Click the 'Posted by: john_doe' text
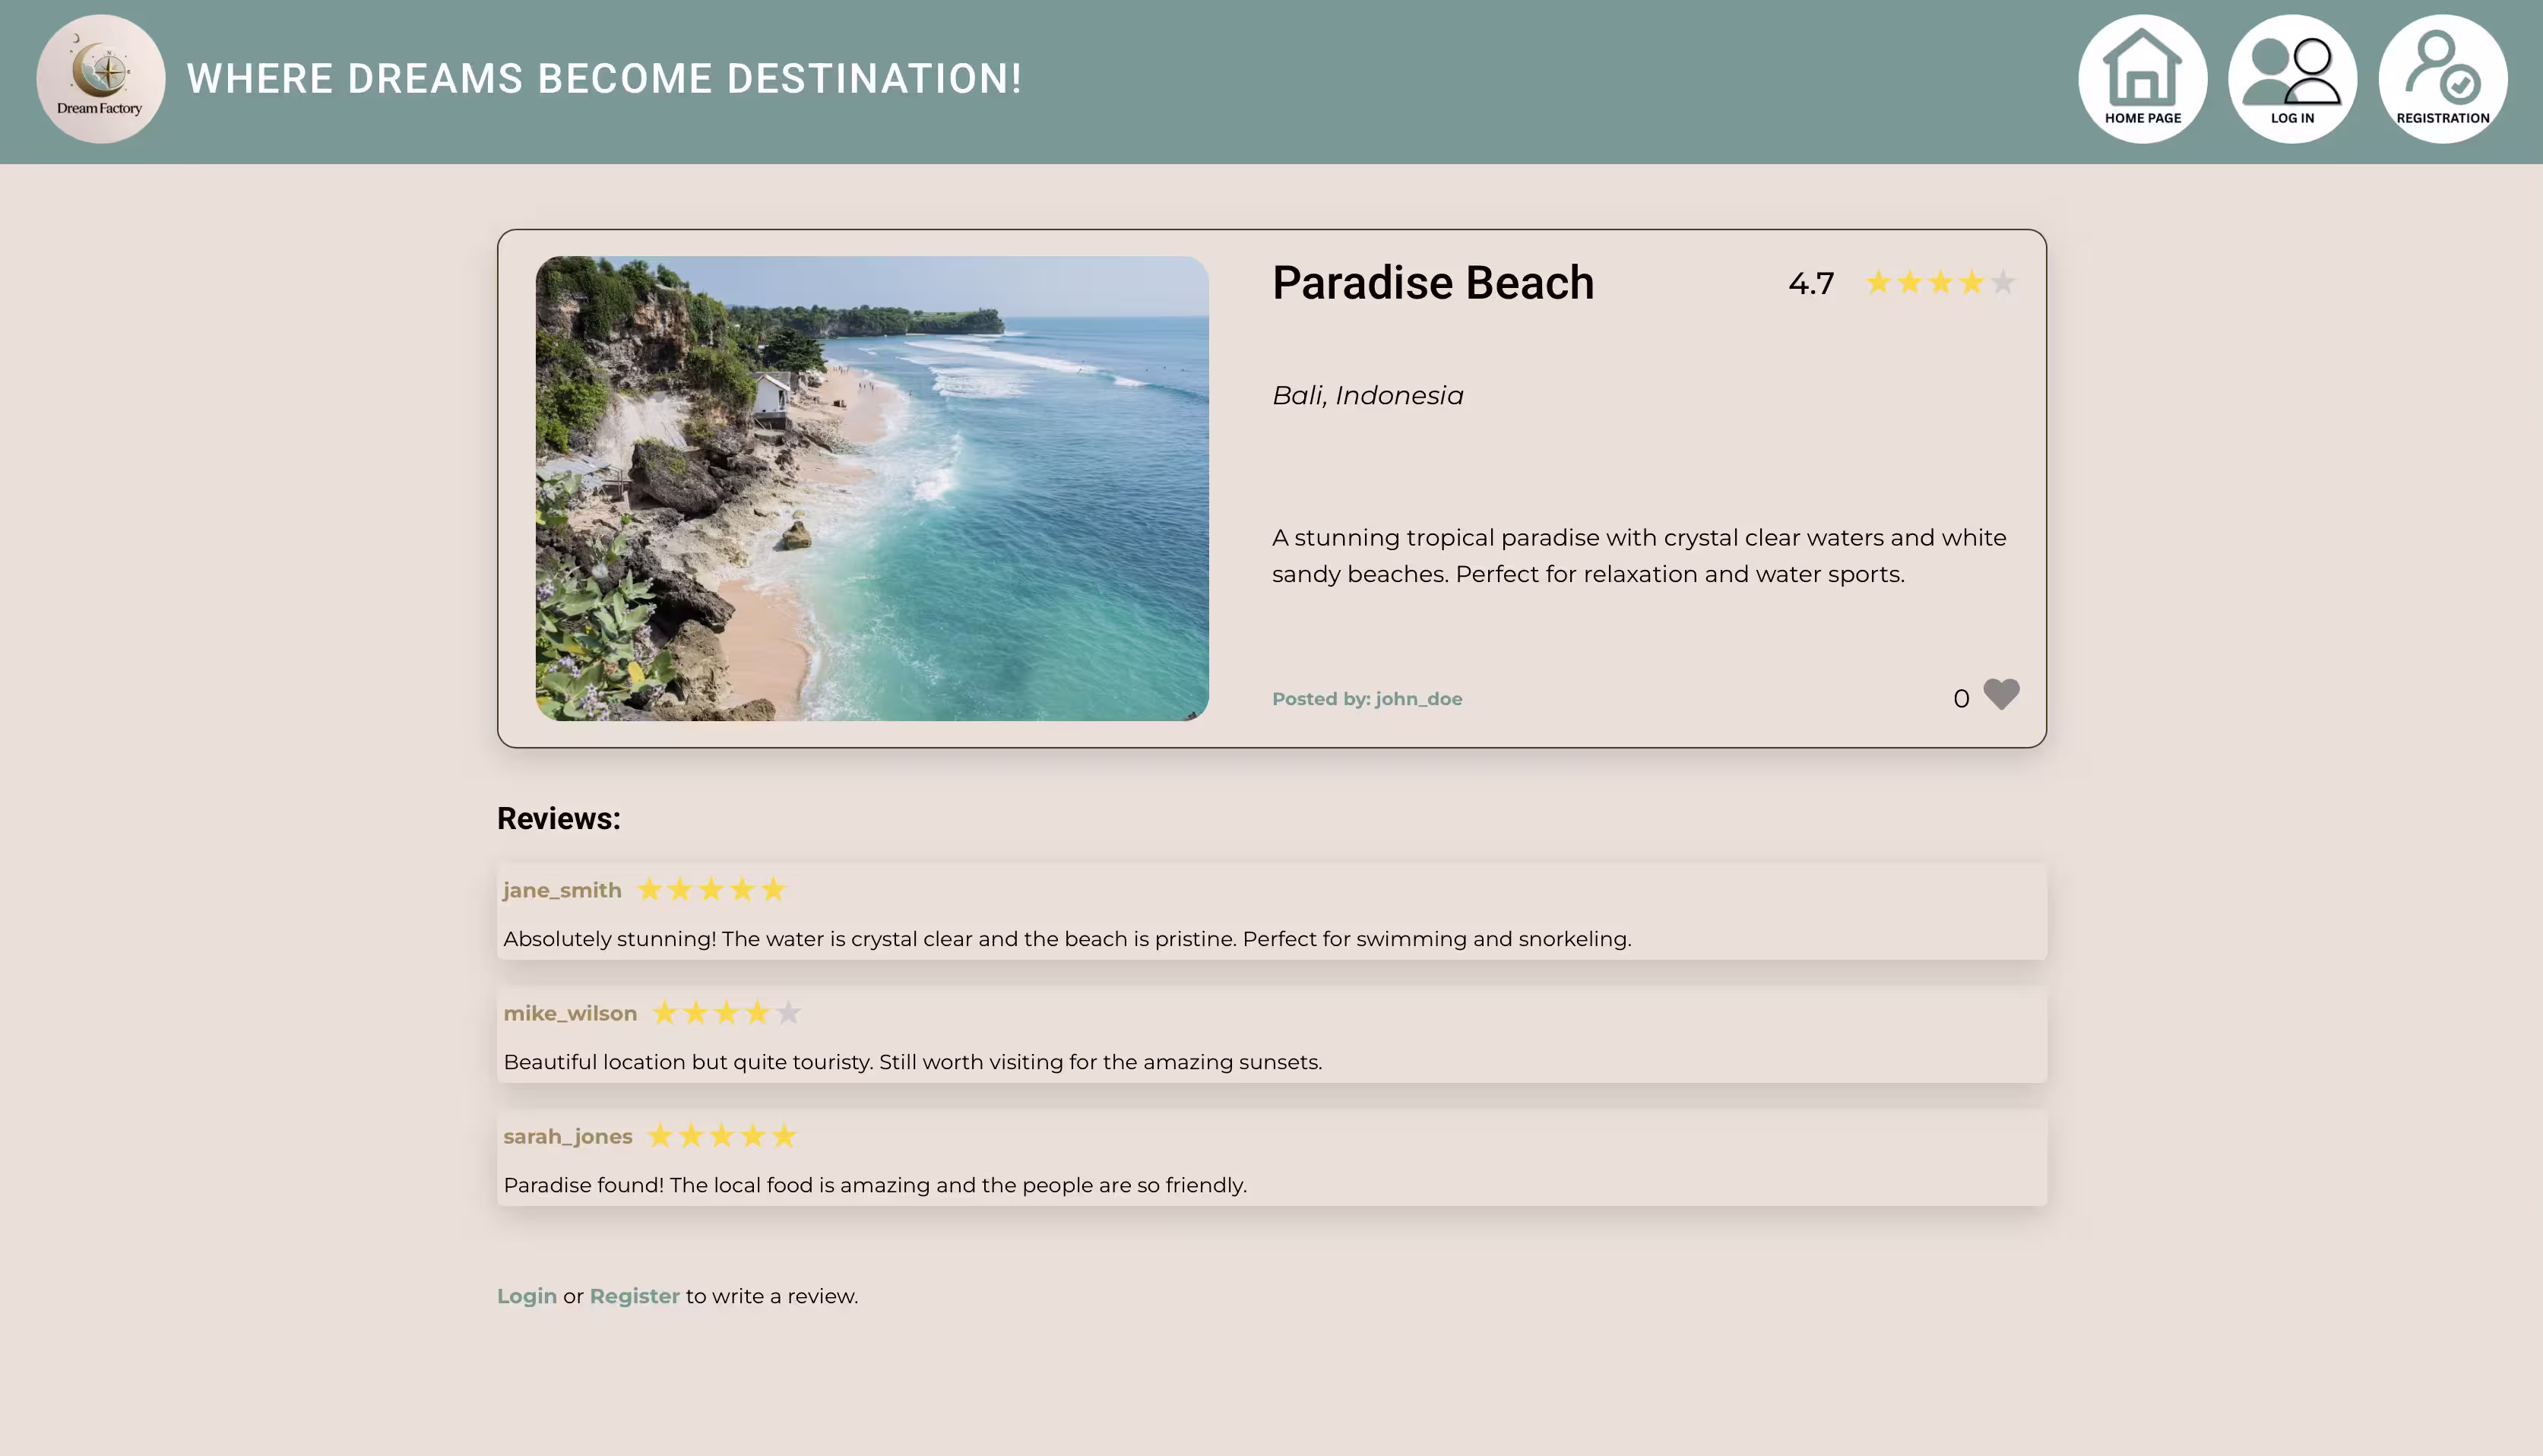This screenshot has height=1456, width=2543. pos(1367,699)
